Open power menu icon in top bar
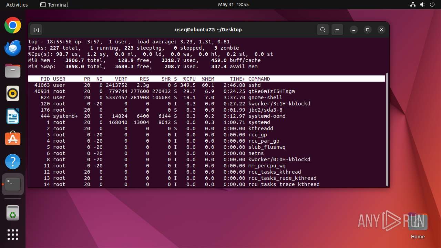The height and width of the screenshot is (248, 441). [432, 4]
